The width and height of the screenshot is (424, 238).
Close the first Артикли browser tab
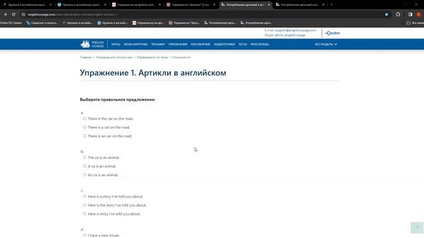[x=50, y=5]
